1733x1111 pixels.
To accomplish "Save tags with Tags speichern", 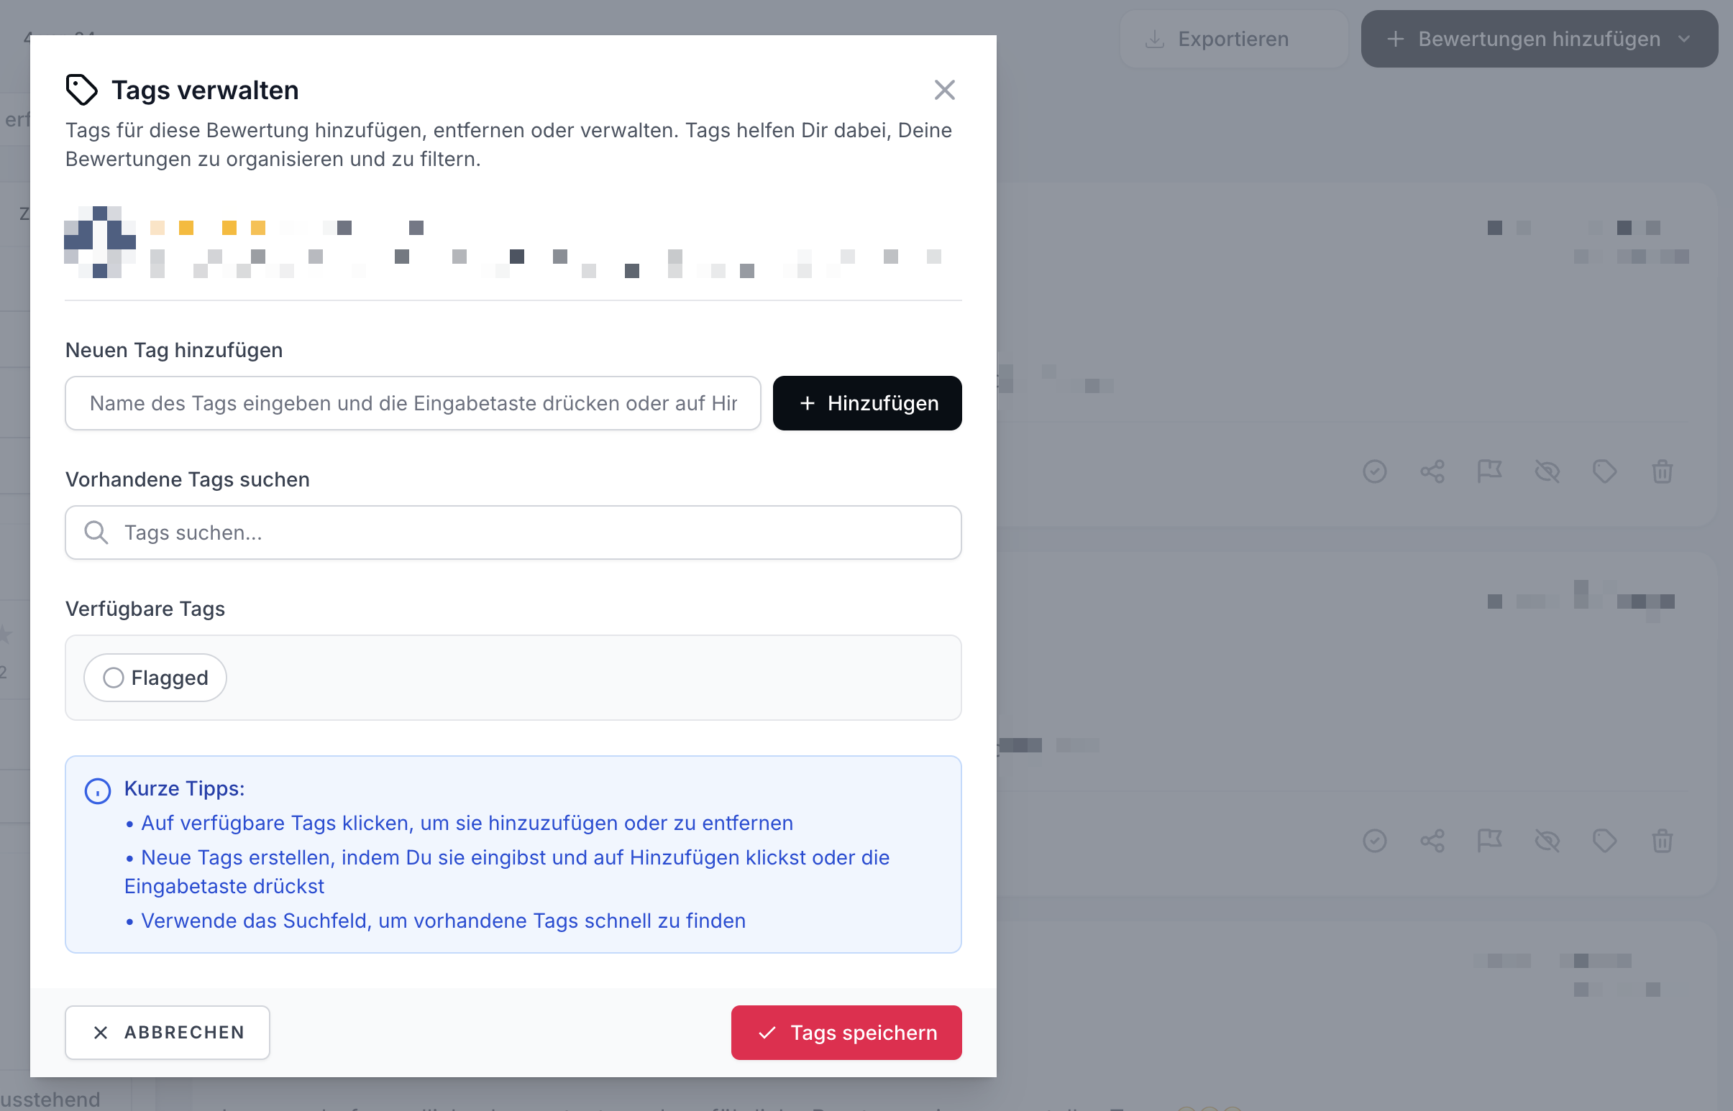I will [x=846, y=1033].
